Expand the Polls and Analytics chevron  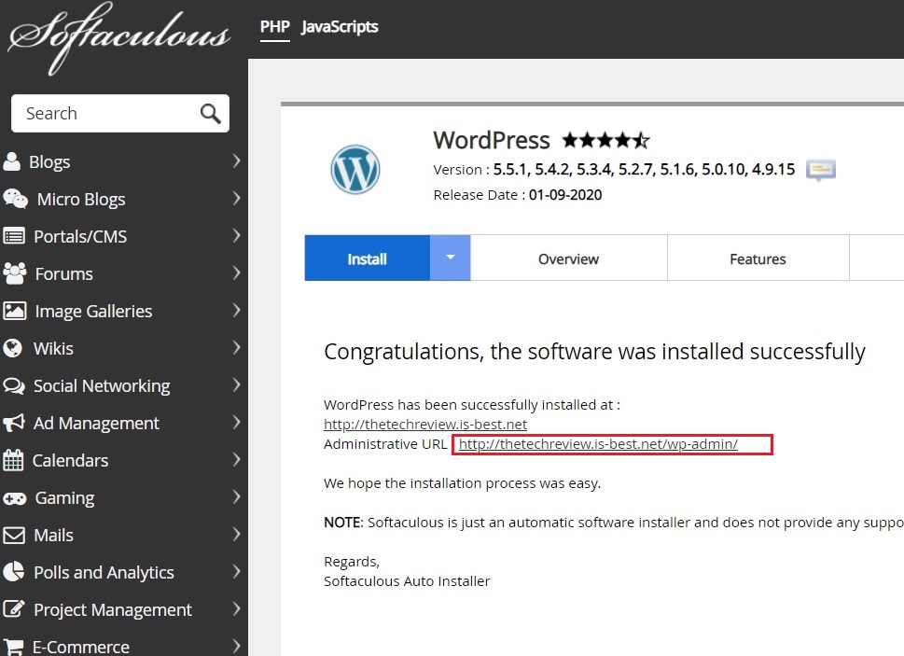(236, 572)
